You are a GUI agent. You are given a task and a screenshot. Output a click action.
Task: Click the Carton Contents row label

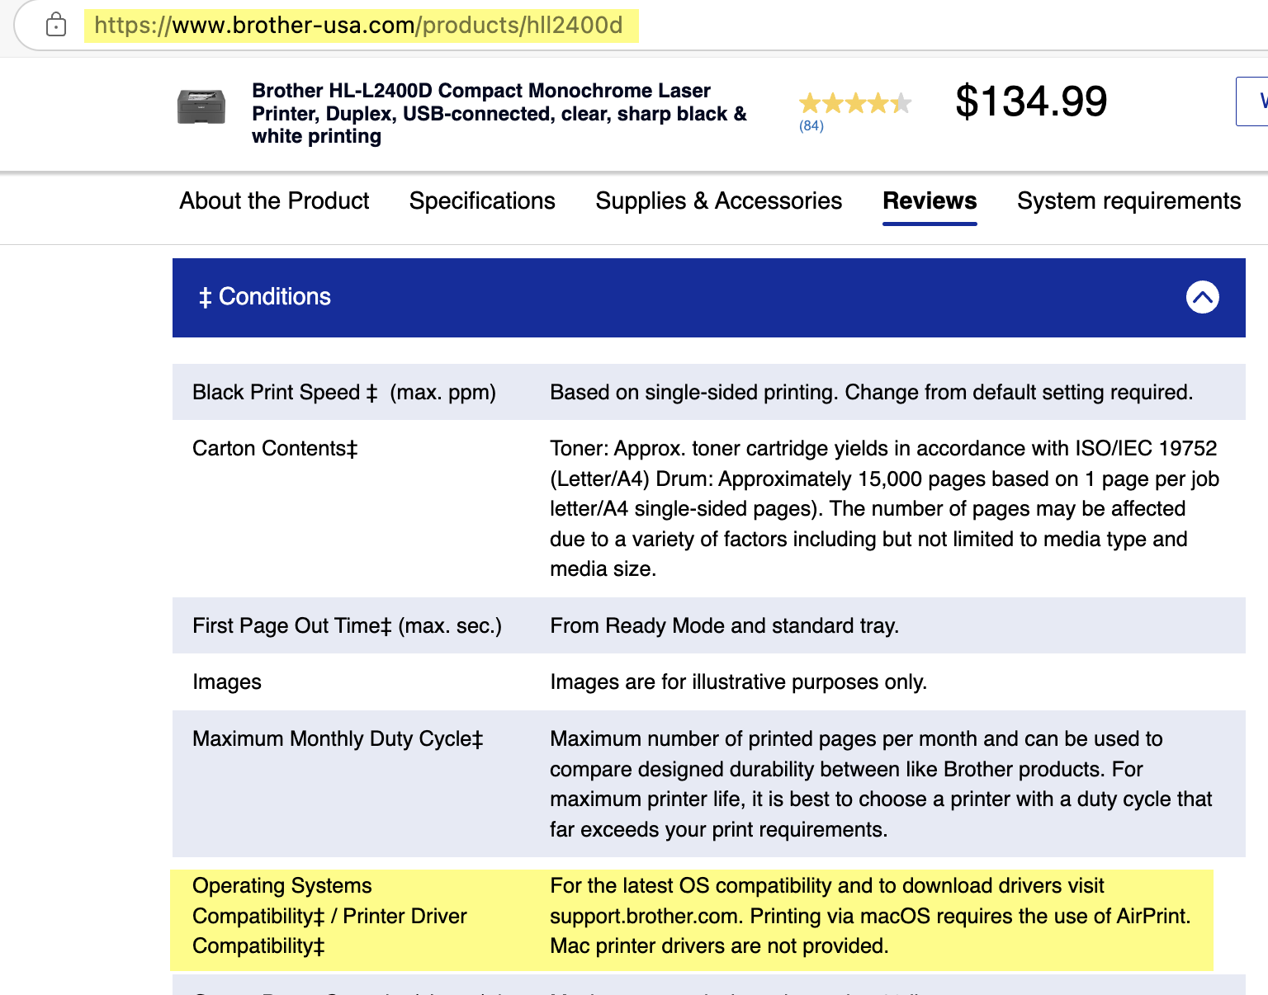click(275, 449)
